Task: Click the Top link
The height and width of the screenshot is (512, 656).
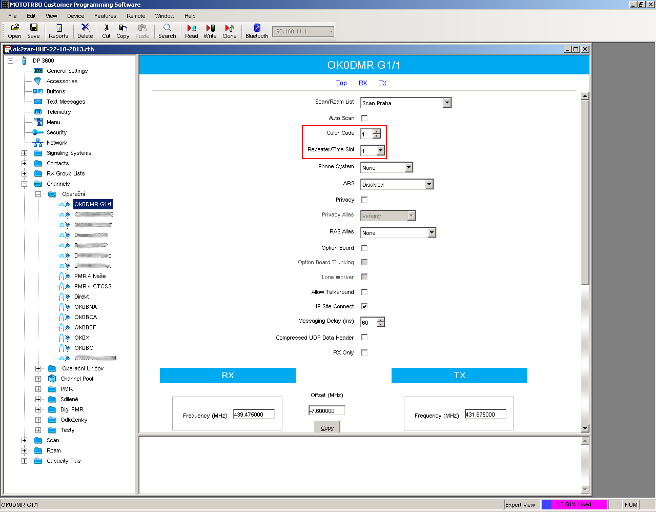Action: (341, 83)
